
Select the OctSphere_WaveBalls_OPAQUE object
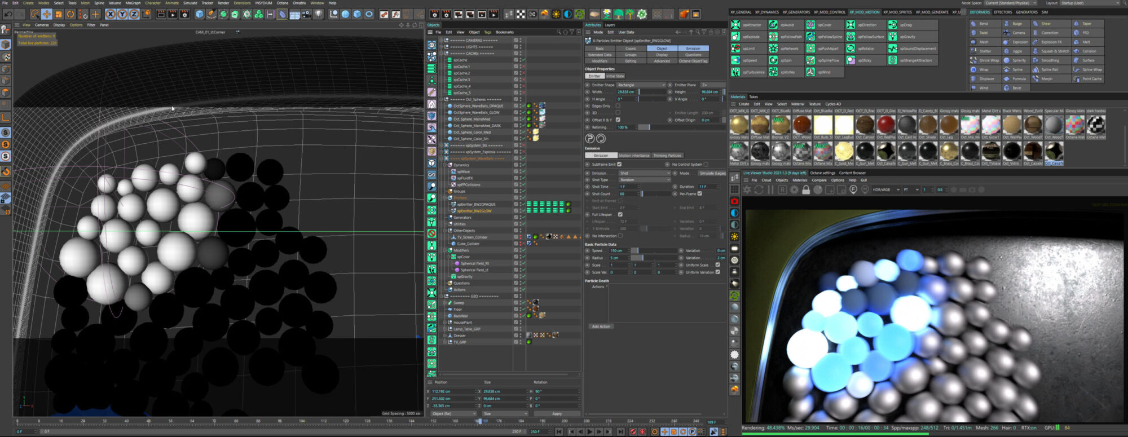[x=478, y=106]
